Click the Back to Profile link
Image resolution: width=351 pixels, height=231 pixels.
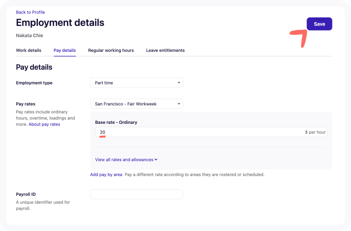[x=30, y=12]
